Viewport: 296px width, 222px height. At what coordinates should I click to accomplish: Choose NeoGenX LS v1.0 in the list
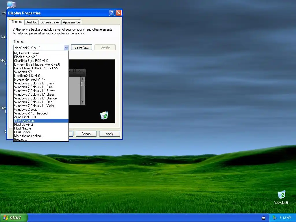[x=41, y=76]
